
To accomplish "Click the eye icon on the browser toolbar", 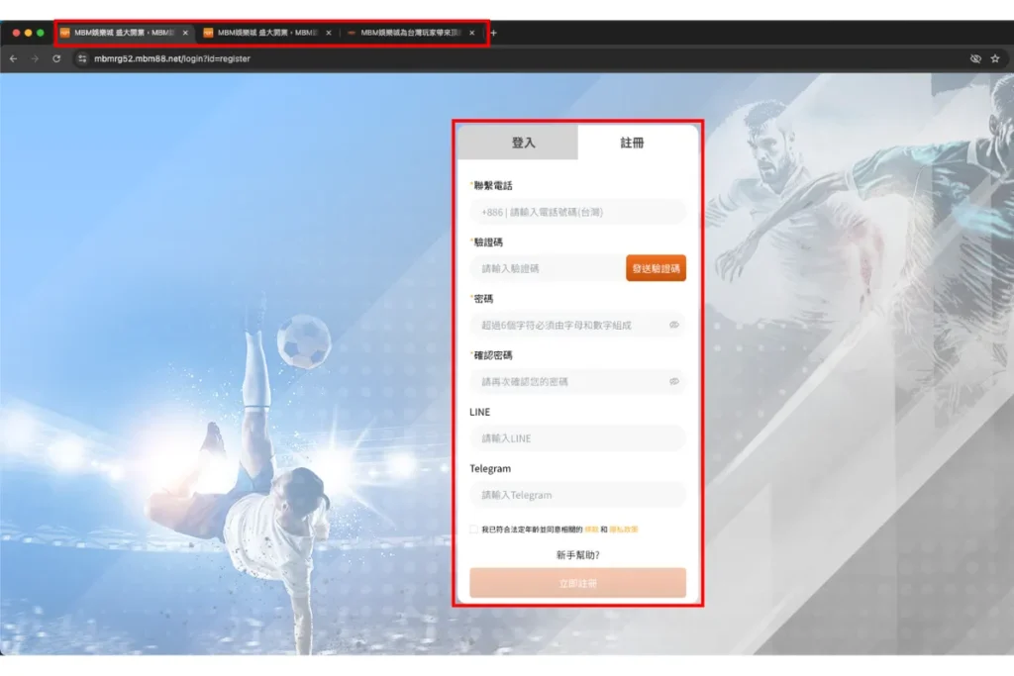I will click(975, 58).
